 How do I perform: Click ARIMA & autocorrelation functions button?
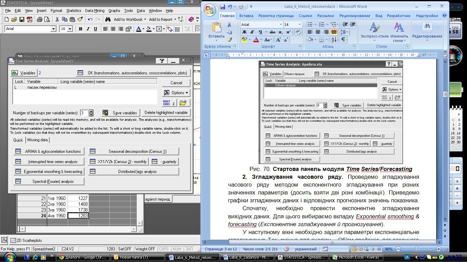pos(49,151)
